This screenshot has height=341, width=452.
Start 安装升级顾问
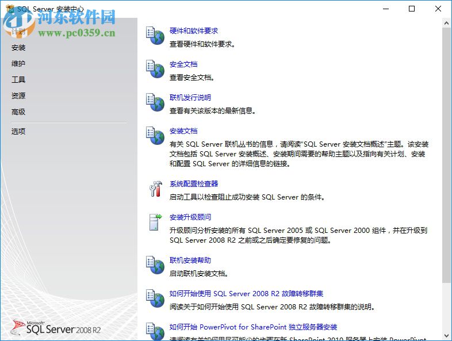[190, 217]
